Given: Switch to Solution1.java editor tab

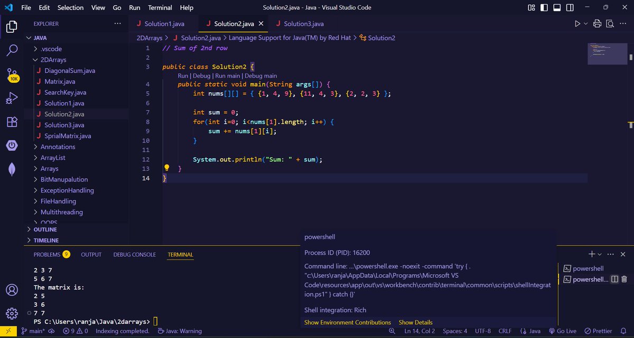Looking at the screenshot, I should 164,24.
